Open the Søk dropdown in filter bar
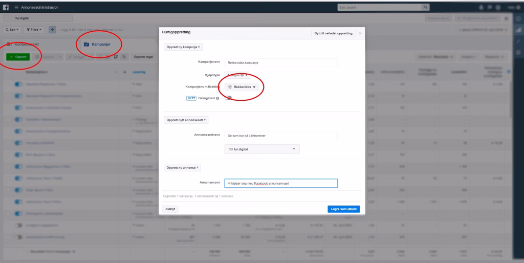This screenshot has width=524, height=263. (x=12, y=30)
